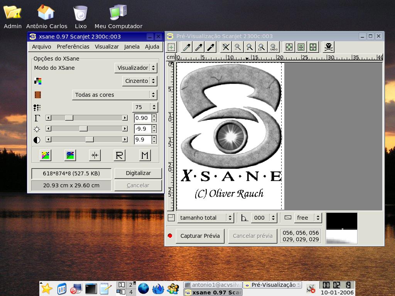Restore default enhancement values icon
The image size is (395, 296).
click(x=70, y=155)
